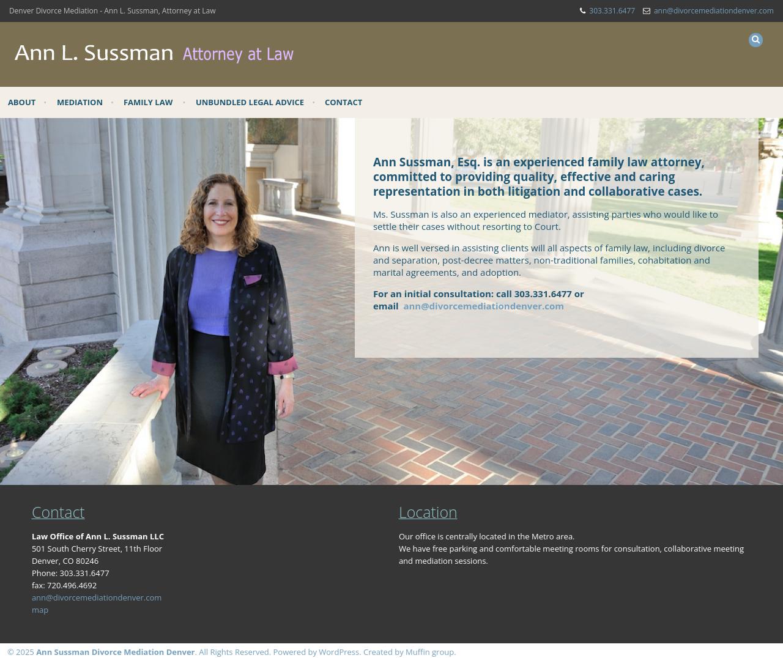Email ann@divorcemediationdenver.com in footer contact block
The image size is (783, 658).
coord(97,597)
